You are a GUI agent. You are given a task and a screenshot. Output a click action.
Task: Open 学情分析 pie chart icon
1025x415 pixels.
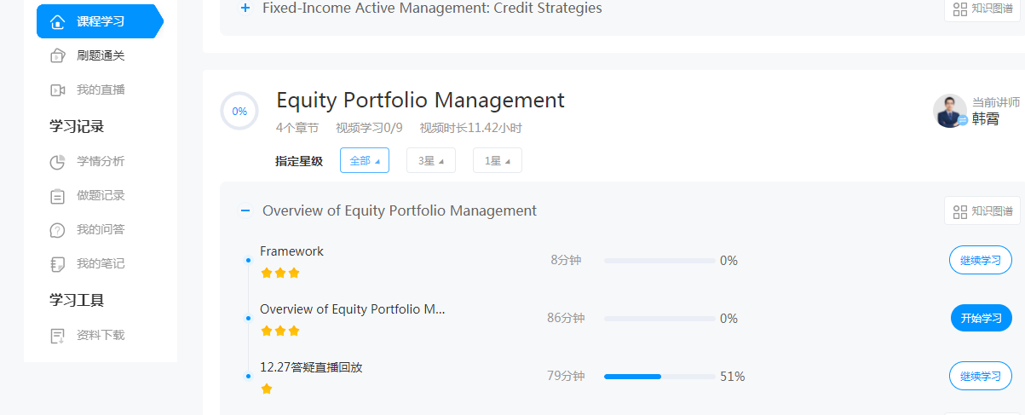click(58, 162)
